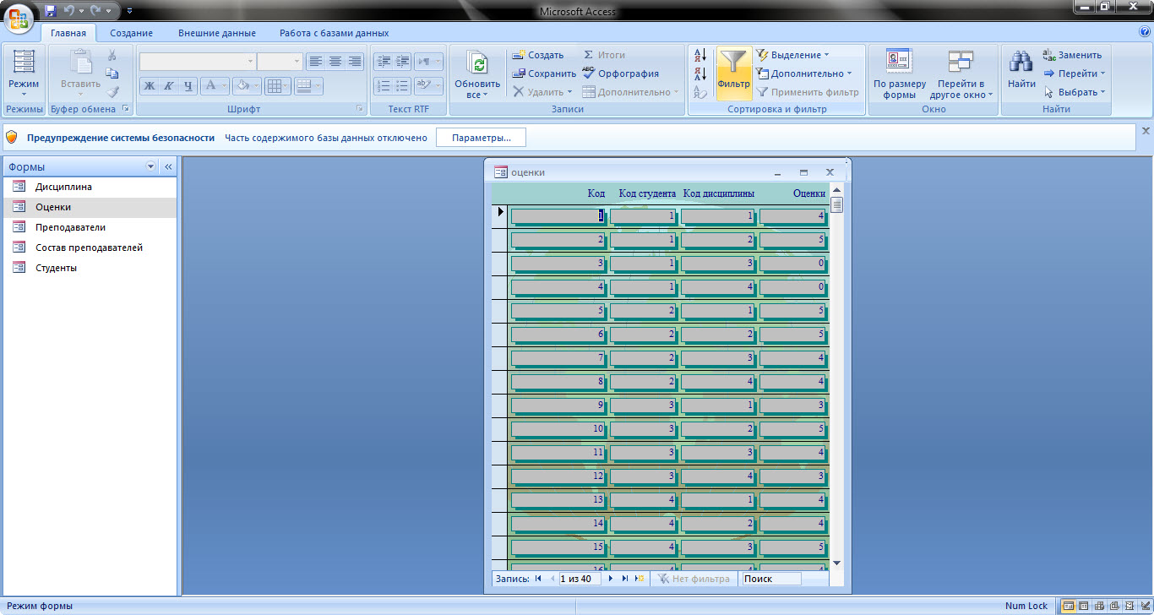This screenshot has height=615, width=1154.
Task: Click the Format Painter brush icon
Action: click(x=112, y=92)
